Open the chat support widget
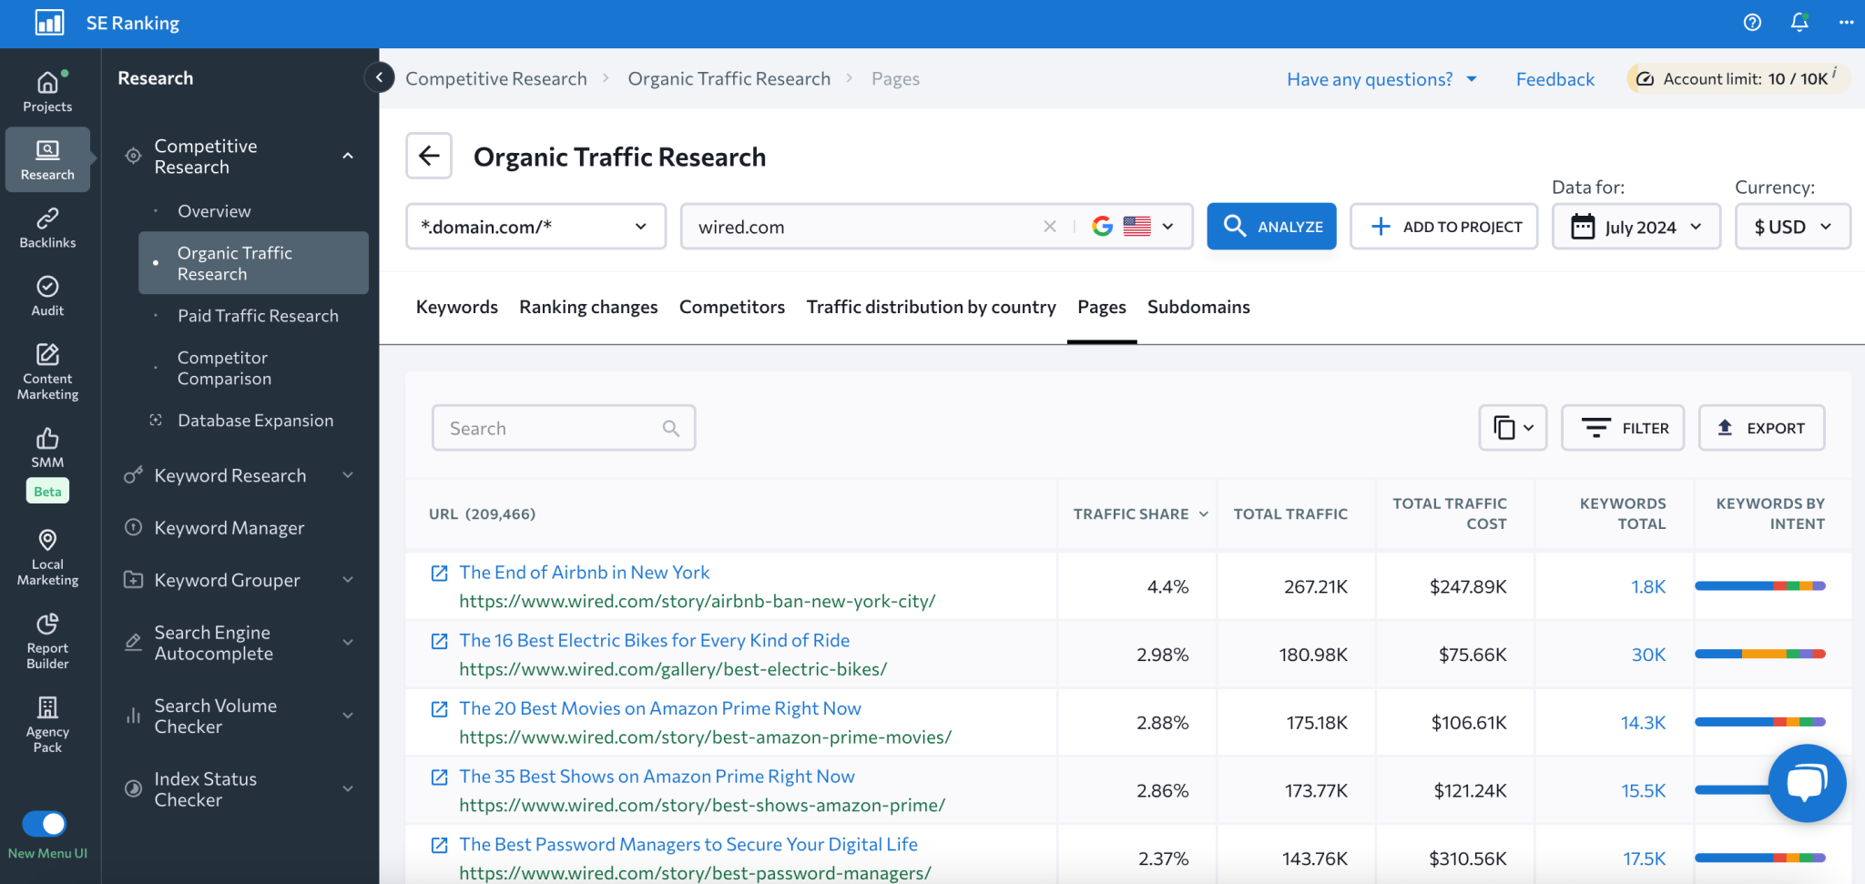Image resolution: width=1865 pixels, height=884 pixels. point(1808,783)
